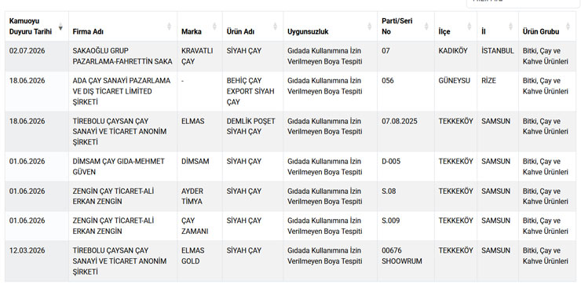Sort by Parti/Seri No arrow icon
581x292 pixels.
(x=426, y=27)
